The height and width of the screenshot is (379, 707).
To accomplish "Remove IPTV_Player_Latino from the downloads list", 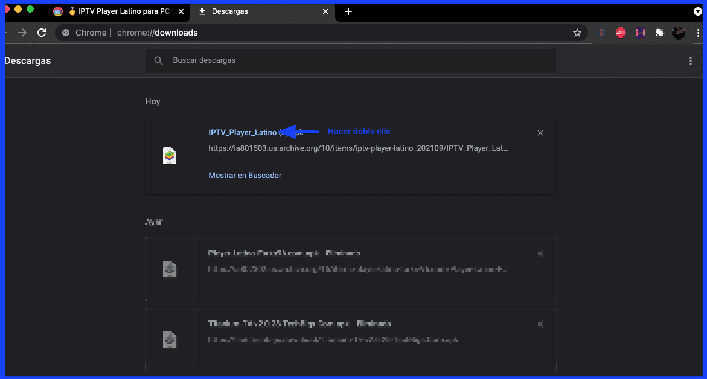I will (x=540, y=133).
